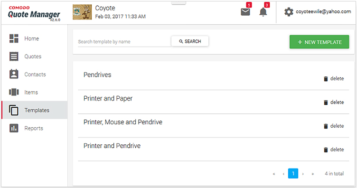Open settings gear icon beside email

pyautogui.click(x=289, y=12)
